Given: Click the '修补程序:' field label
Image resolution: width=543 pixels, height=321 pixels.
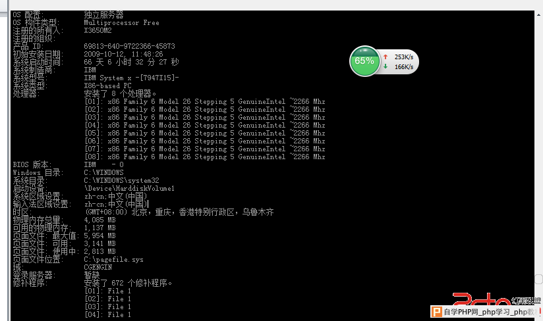Looking at the screenshot, I should pos(30,284).
